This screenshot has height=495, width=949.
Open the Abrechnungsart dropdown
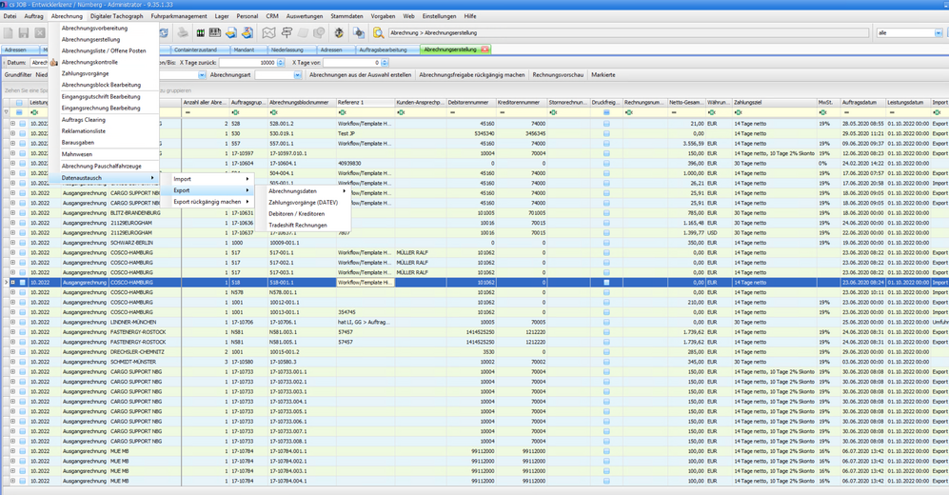point(297,75)
